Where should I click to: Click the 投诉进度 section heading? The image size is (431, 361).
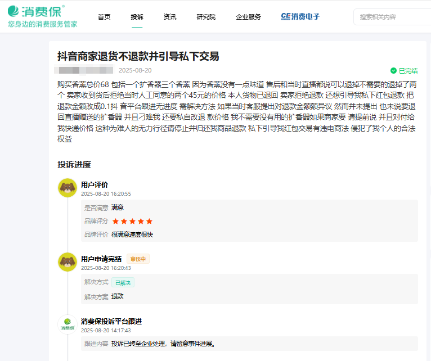pos(74,165)
